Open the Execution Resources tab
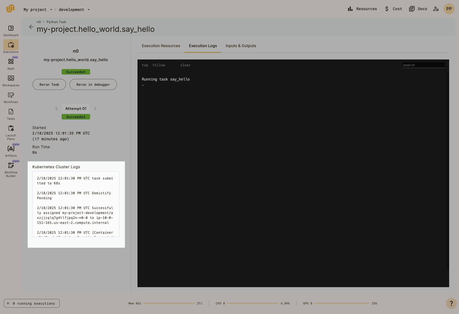Viewport: 459px width, 314px height. [161, 46]
